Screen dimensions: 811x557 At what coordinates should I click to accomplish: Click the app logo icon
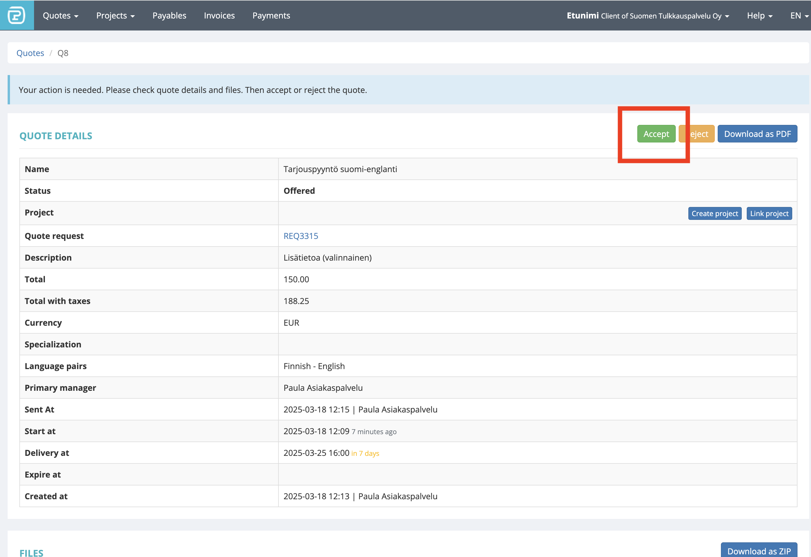point(16,15)
